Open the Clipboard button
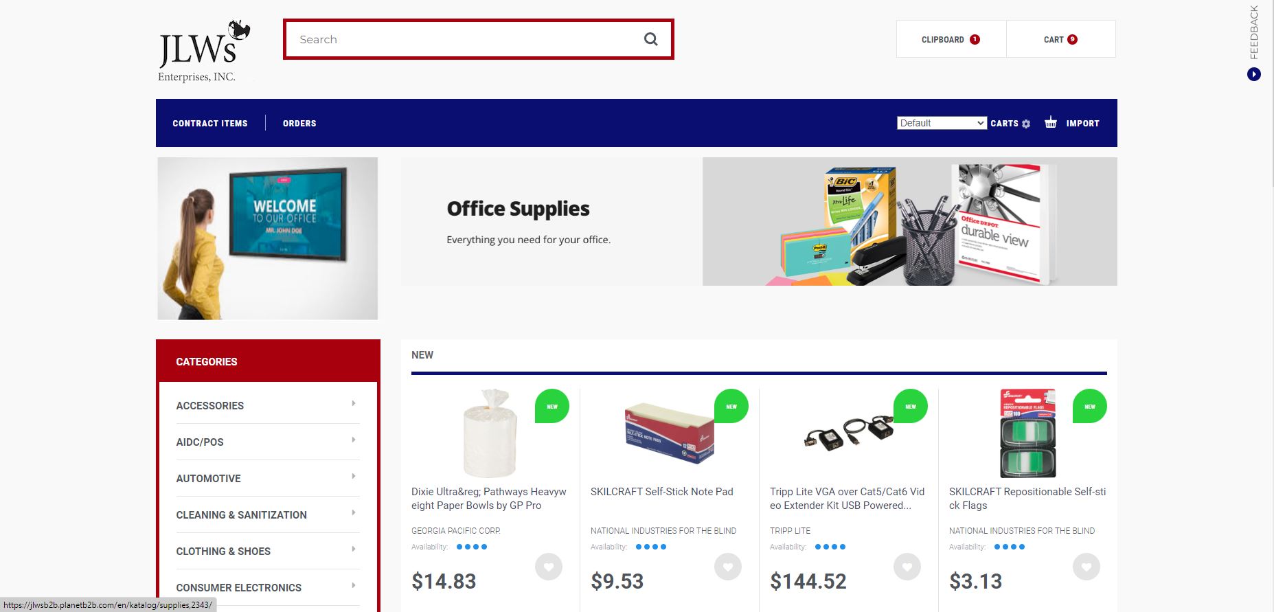 coord(951,39)
